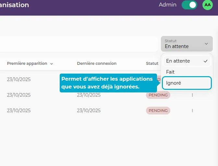This screenshot has width=218, height=166.
Task: Click the search field left of Statut filter
Action: [78, 44]
